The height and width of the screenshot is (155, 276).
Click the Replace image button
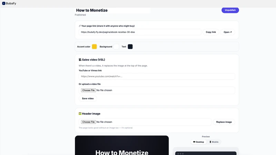coord(224,122)
